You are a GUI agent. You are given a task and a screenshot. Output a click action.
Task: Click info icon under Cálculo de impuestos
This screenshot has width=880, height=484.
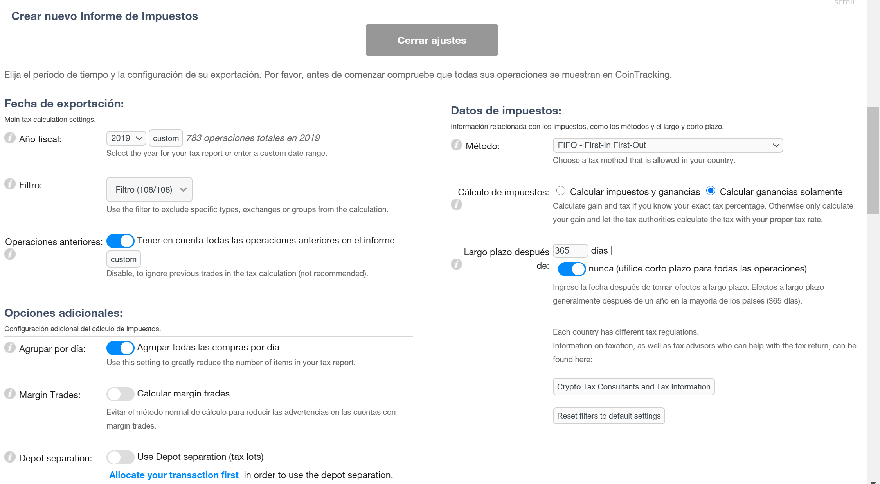[x=456, y=204]
